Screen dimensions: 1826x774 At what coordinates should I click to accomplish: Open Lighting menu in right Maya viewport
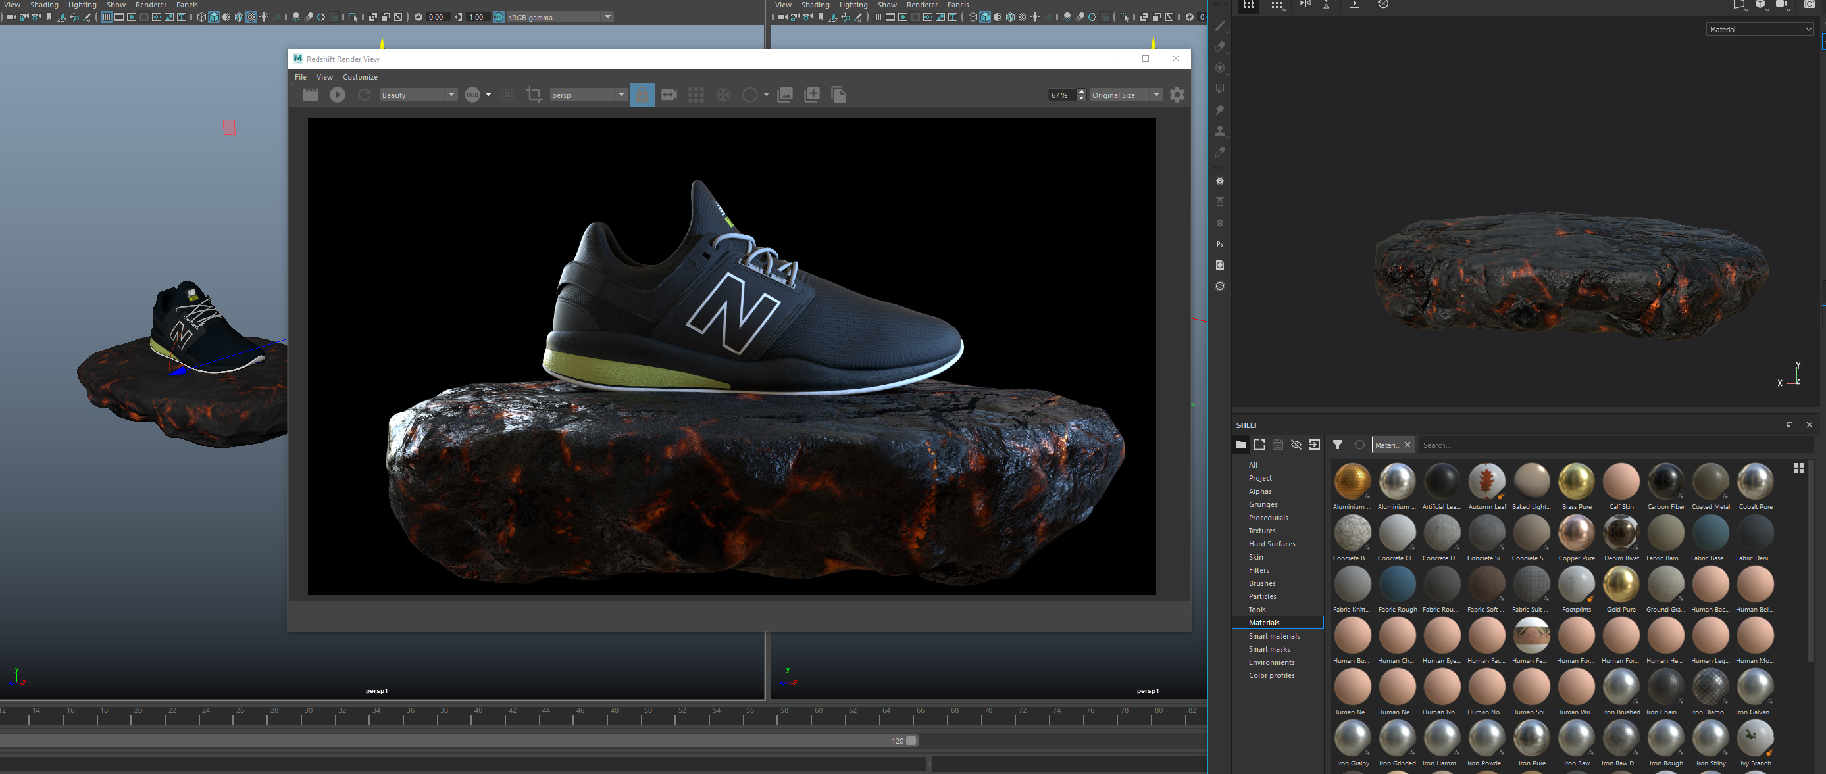coord(853,5)
